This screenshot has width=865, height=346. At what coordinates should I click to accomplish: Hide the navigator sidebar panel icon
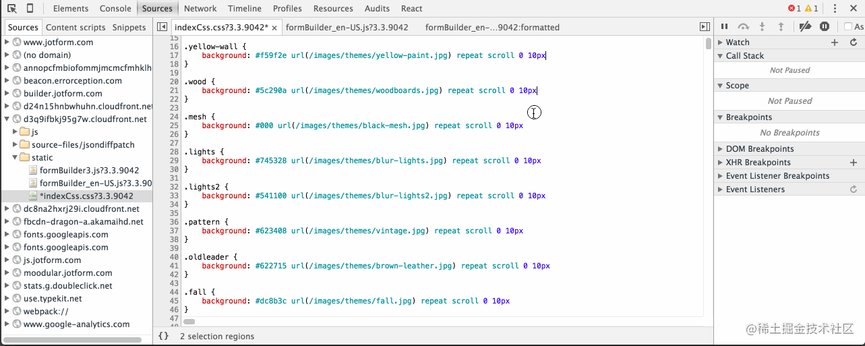pos(162,27)
